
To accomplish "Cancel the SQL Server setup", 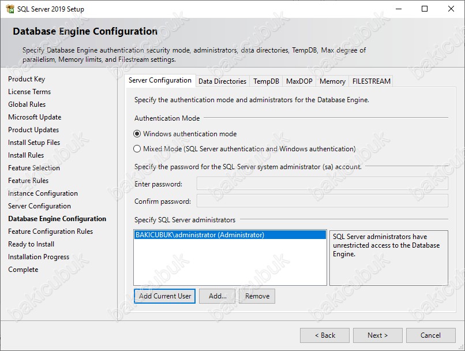I will pyautogui.click(x=431, y=335).
